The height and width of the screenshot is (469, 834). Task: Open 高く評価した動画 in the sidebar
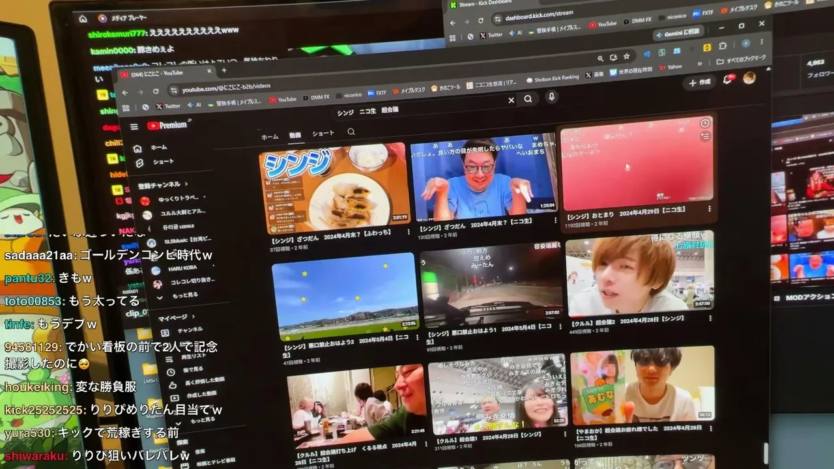[196, 381]
